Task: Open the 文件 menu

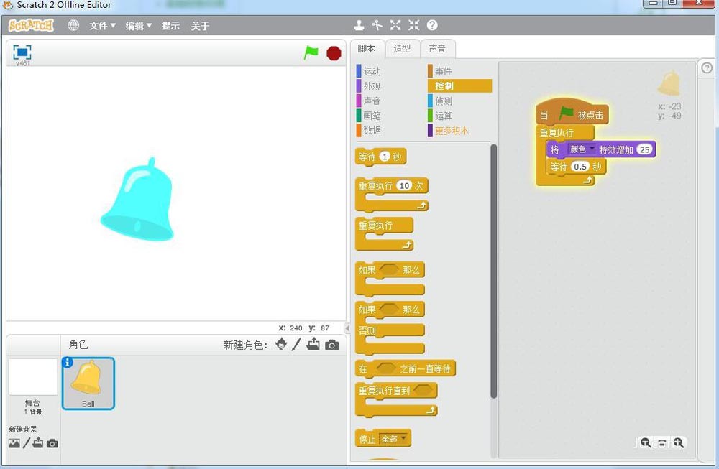Action: [x=101, y=24]
